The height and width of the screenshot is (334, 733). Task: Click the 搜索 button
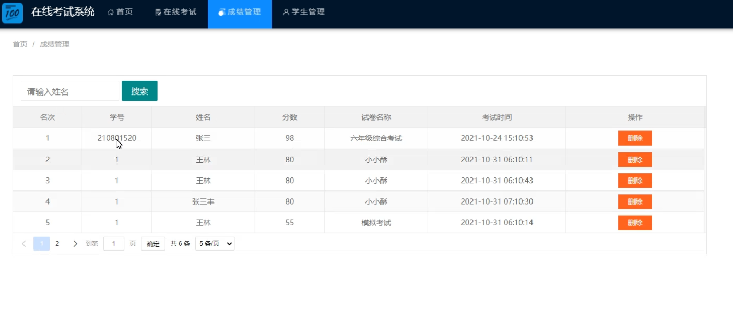pyautogui.click(x=139, y=91)
